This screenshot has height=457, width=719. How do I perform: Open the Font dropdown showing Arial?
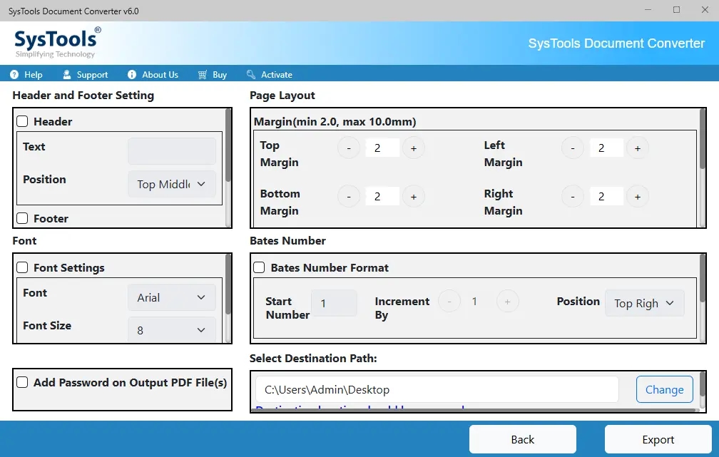pos(172,297)
